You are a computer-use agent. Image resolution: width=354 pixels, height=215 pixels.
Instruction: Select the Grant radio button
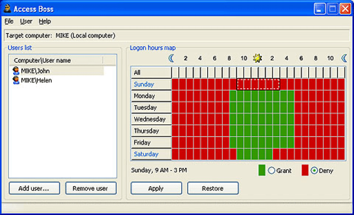click(x=271, y=170)
